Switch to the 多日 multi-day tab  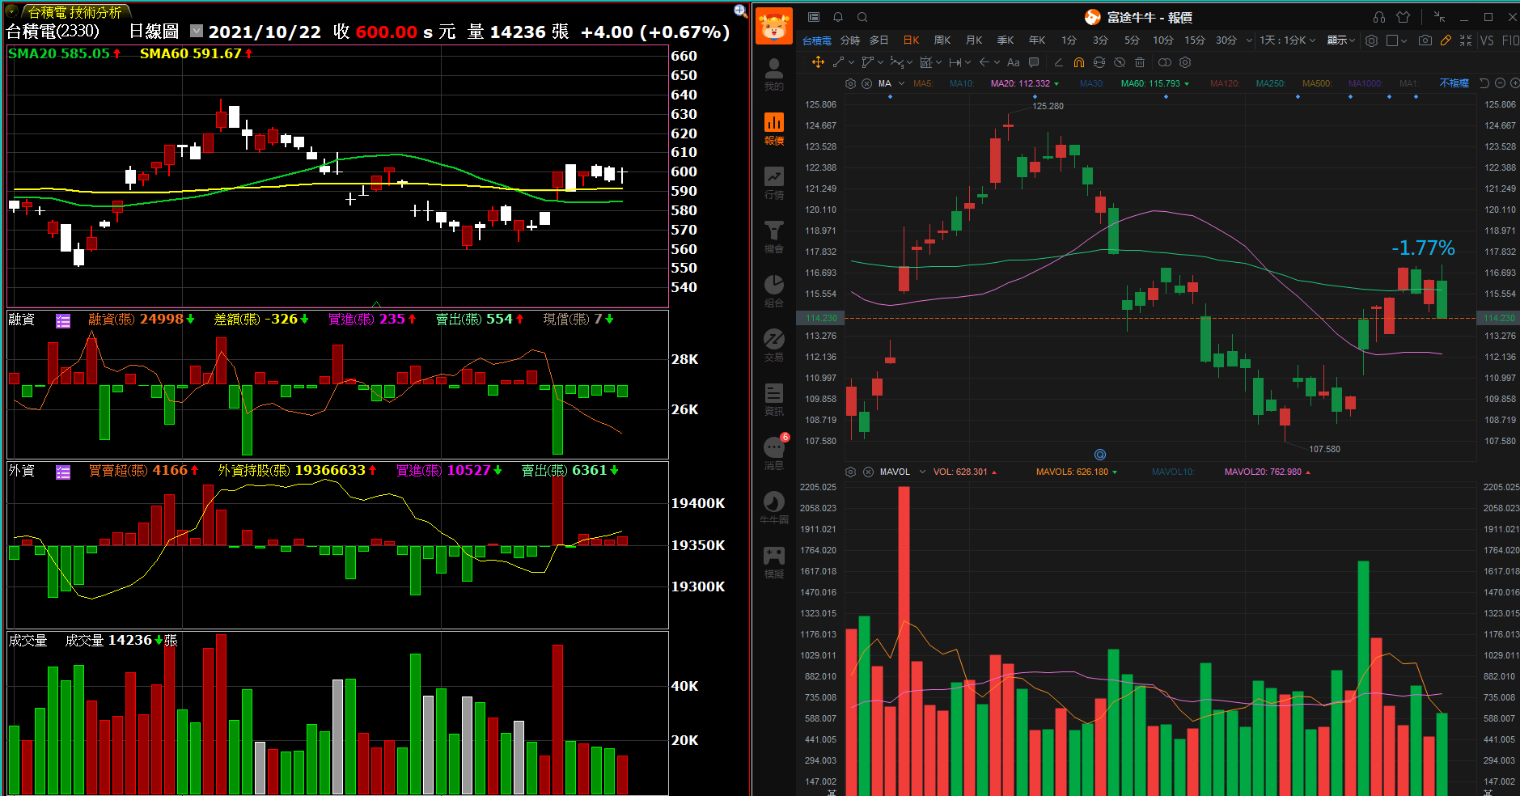click(x=879, y=40)
